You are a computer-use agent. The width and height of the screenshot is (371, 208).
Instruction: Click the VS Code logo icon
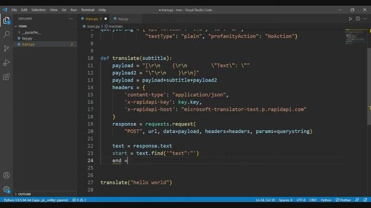tap(5, 10)
